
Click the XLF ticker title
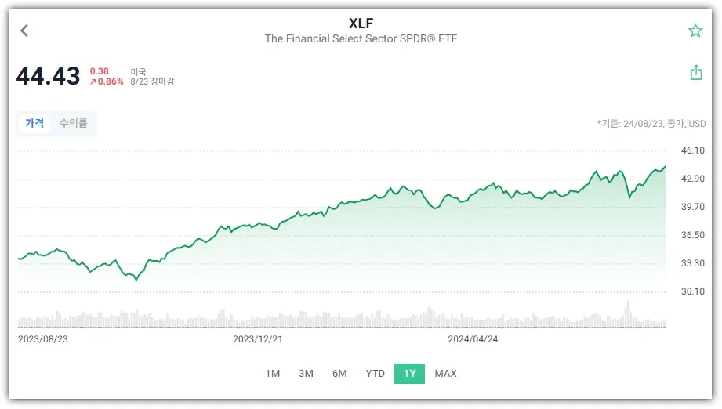[x=361, y=23]
